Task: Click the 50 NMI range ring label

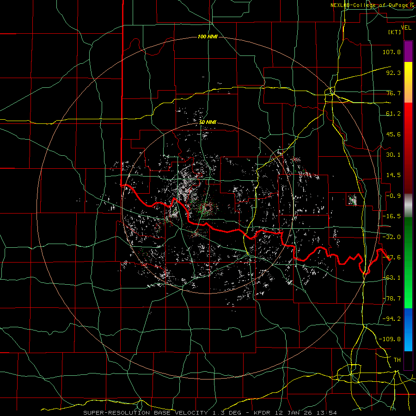Action: click(x=208, y=122)
